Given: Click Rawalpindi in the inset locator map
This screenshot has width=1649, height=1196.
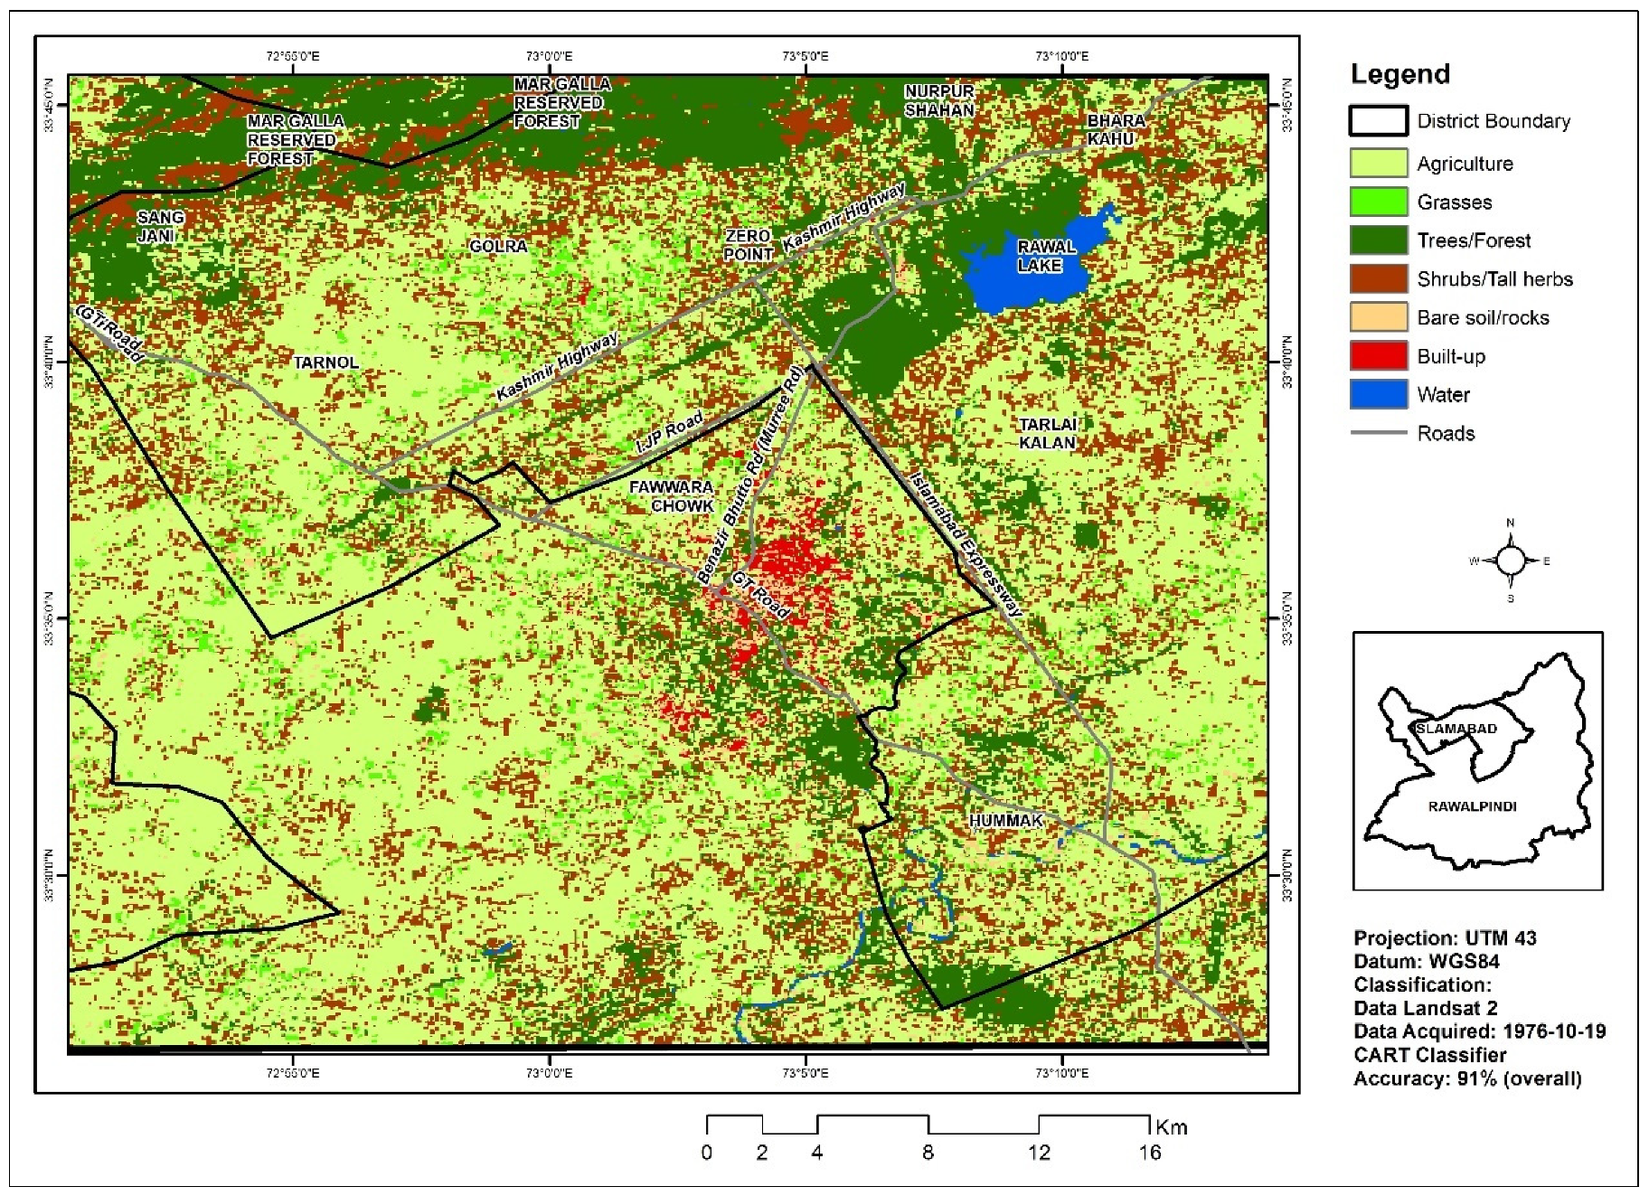Looking at the screenshot, I should 1472,806.
